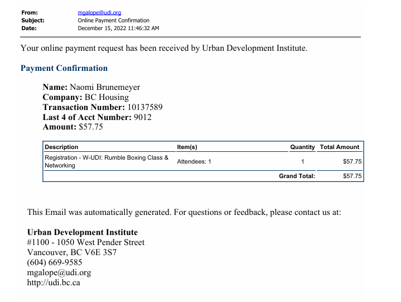Click the December 15, 2022 date value
This screenshot has height=302, width=401.
[118, 28]
